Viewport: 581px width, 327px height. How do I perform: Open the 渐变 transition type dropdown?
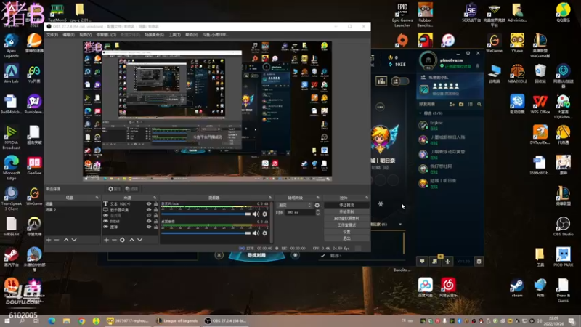coord(295,205)
